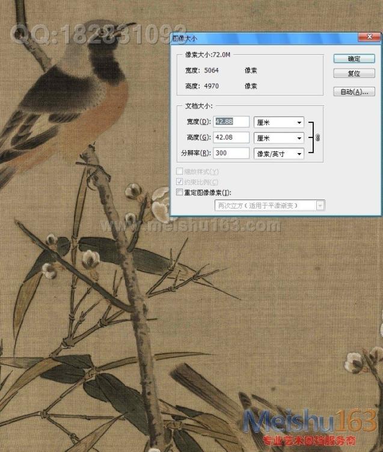The width and height of the screenshot is (383, 452).
Task: Toggle the 重定图像像素(I) checkbox
Action: (179, 192)
